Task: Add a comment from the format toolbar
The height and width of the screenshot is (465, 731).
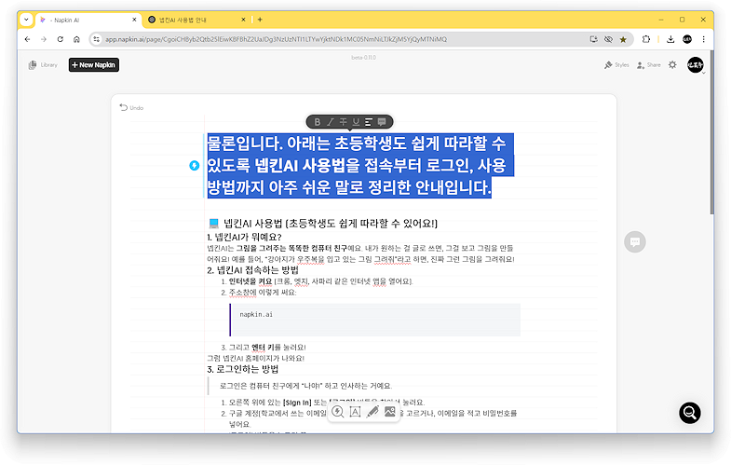Action: point(382,122)
